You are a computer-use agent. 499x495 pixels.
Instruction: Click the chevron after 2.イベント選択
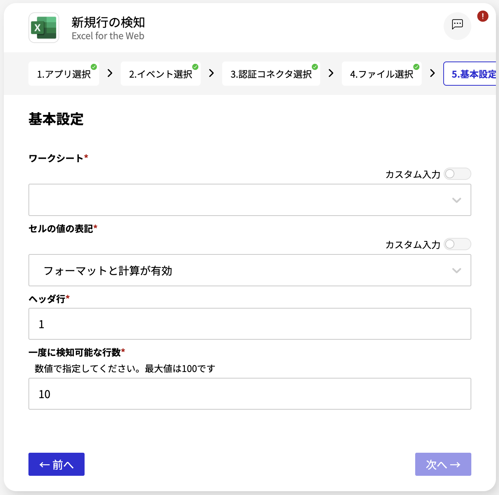click(x=211, y=73)
